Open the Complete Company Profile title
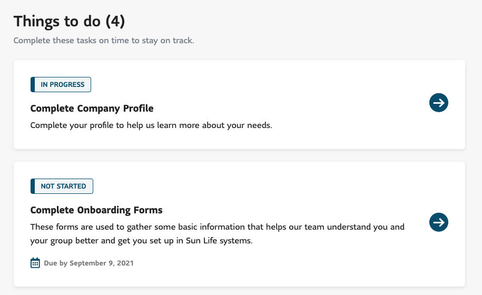 [92, 109]
